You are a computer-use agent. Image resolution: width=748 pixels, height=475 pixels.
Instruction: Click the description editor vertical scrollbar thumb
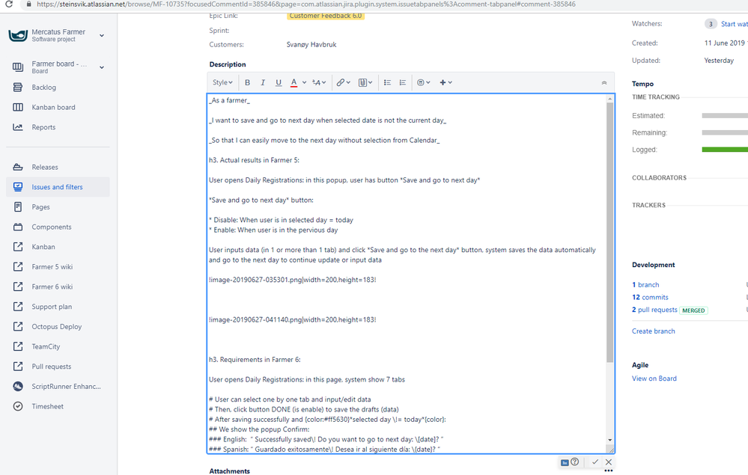click(x=609, y=233)
